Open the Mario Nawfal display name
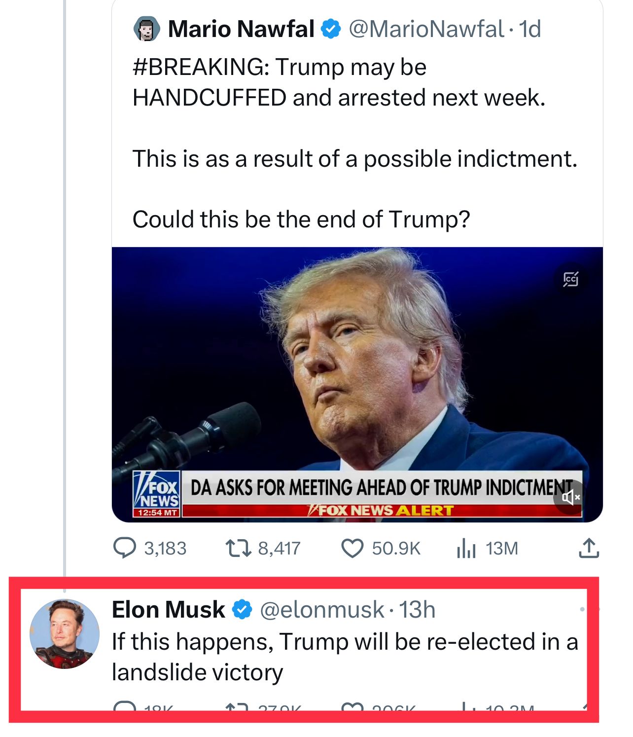 (241, 29)
